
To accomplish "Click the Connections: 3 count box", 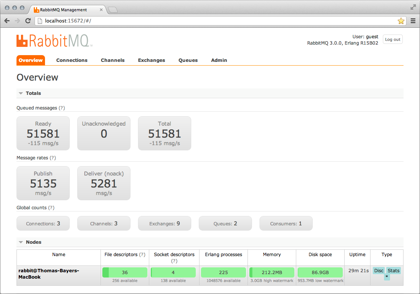I will pos(43,223).
